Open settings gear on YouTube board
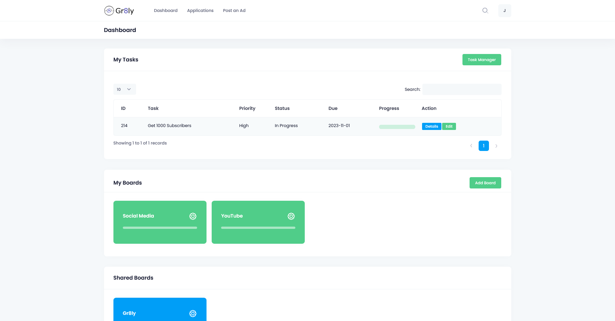615x321 pixels. pos(291,216)
